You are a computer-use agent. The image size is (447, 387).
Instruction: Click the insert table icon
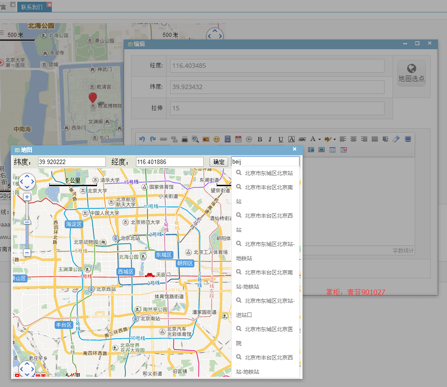[332, 150]
